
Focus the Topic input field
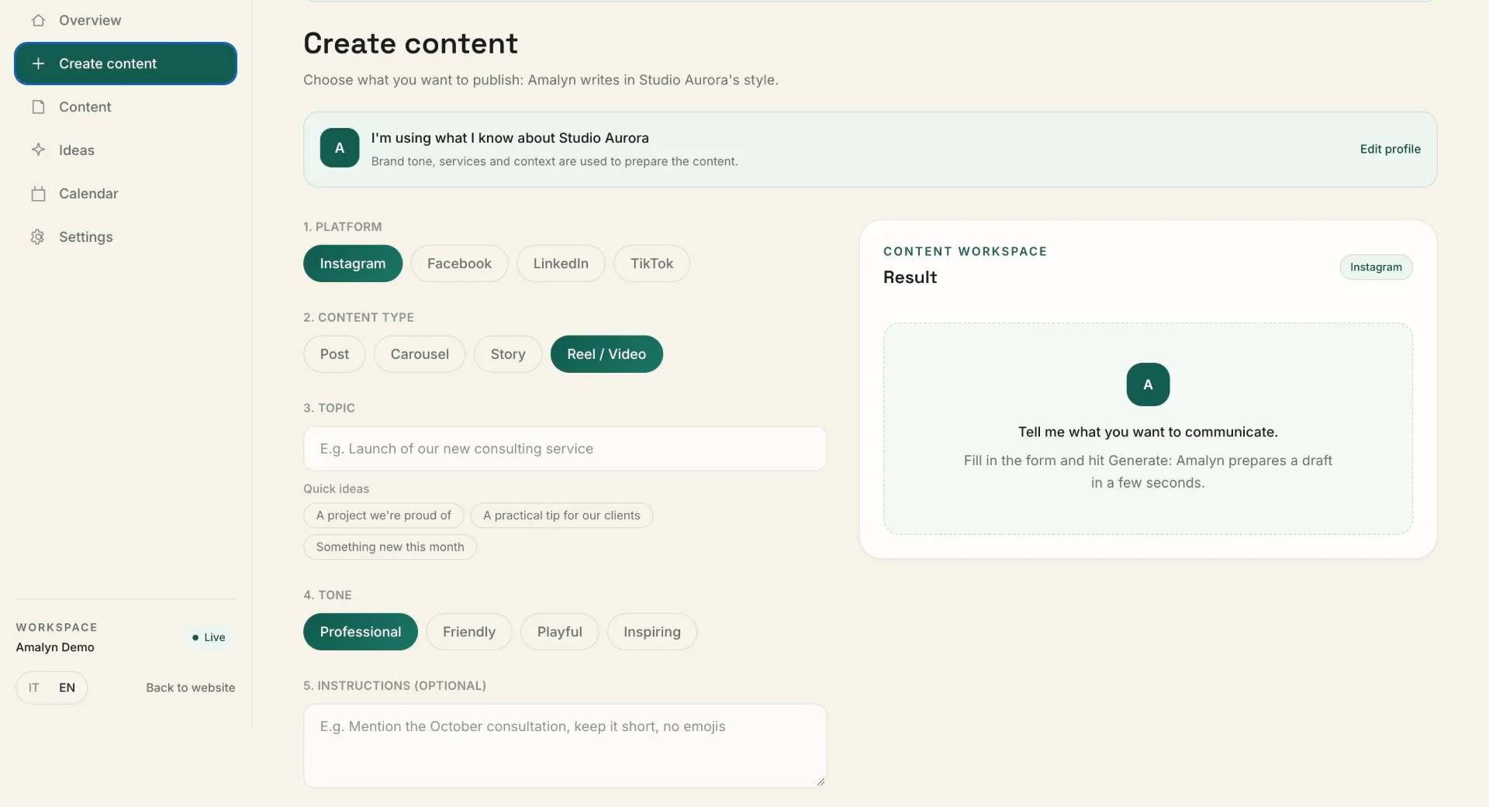point(565,449)
